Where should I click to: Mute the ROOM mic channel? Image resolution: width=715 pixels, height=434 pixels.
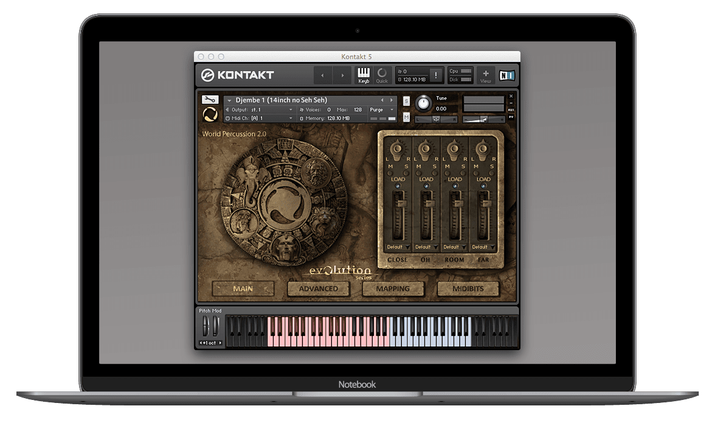(x=447, y=173)
